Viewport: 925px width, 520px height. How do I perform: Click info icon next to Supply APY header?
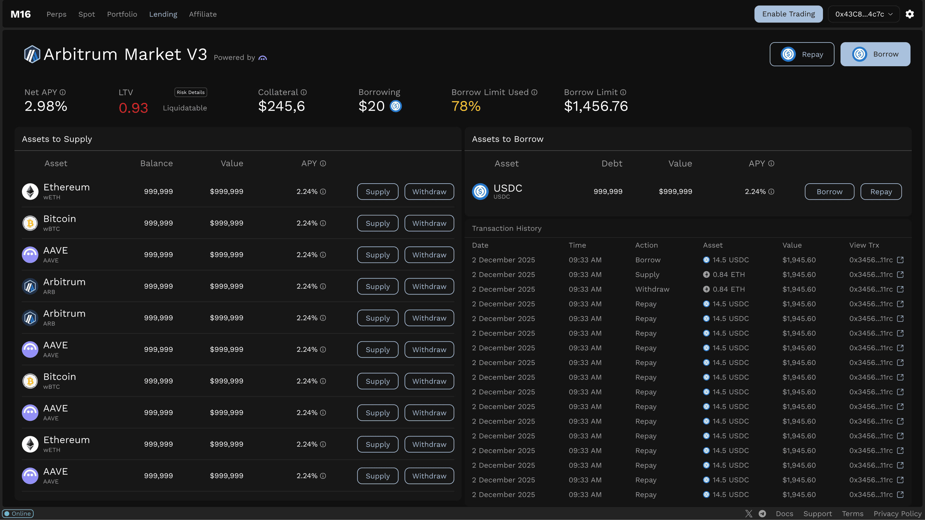pos(323,163)
